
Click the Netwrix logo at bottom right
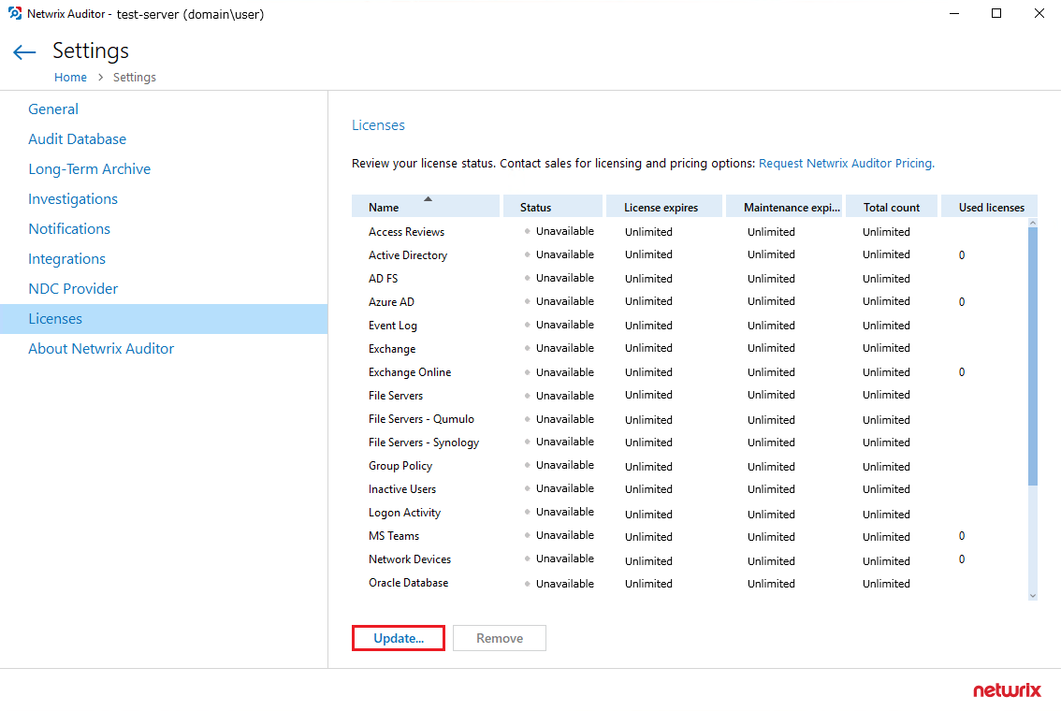1007,690
